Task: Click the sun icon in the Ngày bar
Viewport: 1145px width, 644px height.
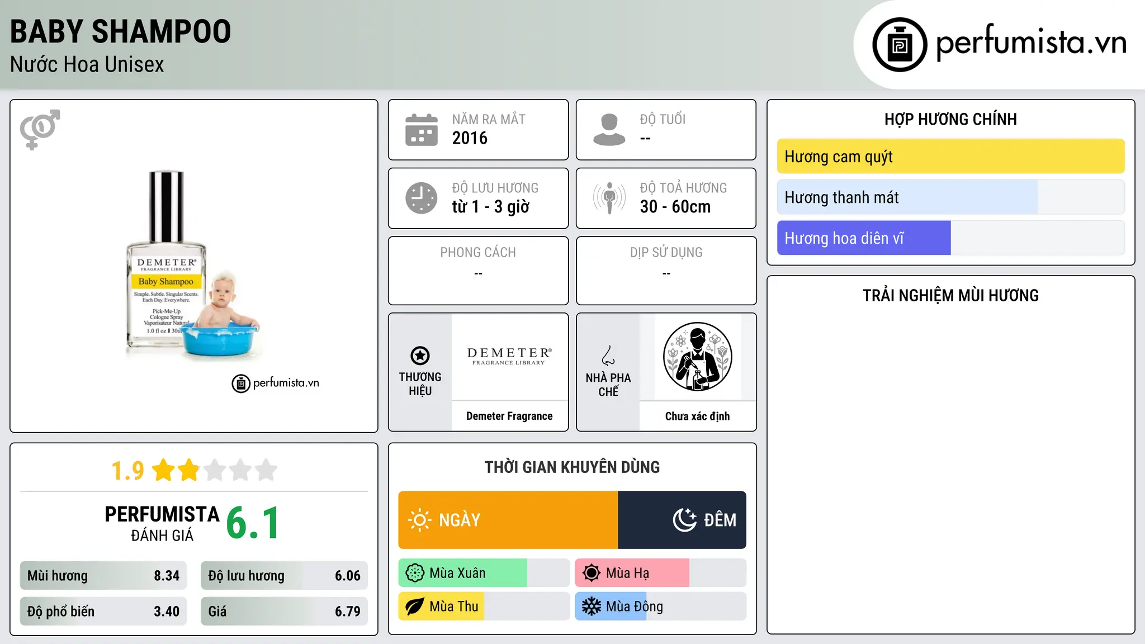Action: click(x=420, y=520)
